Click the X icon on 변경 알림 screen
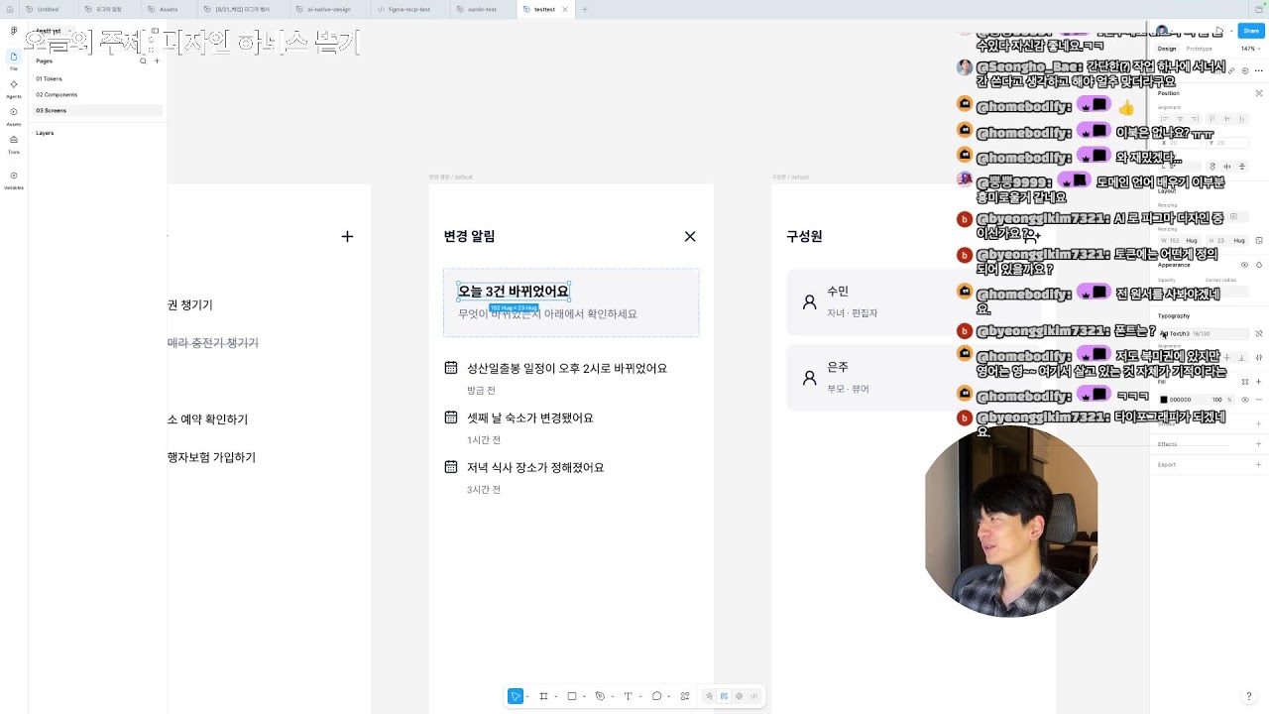The width and height of the screenshot is (1269, 714). click(690, 236)
